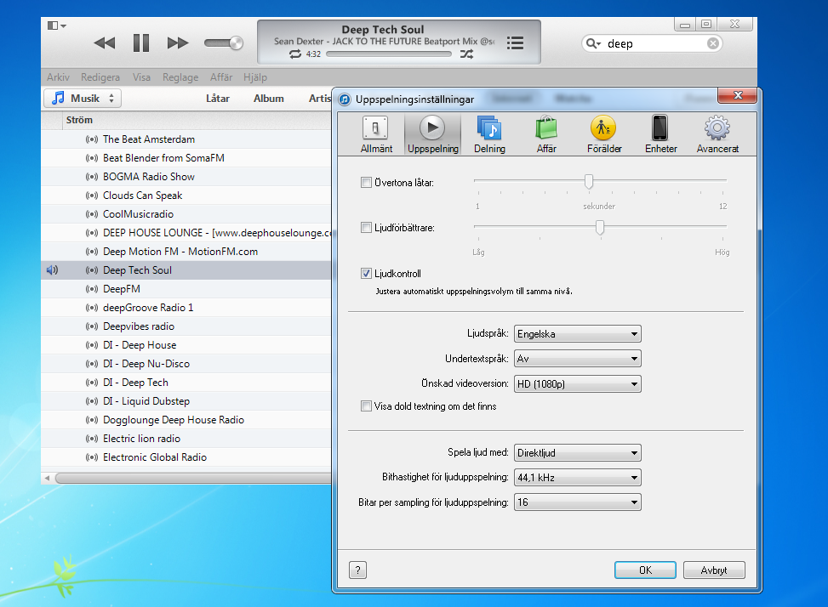Viewport: 828px width, 607px height.
Task: Confirm settings with the OK button
Action: coord(645,570)
